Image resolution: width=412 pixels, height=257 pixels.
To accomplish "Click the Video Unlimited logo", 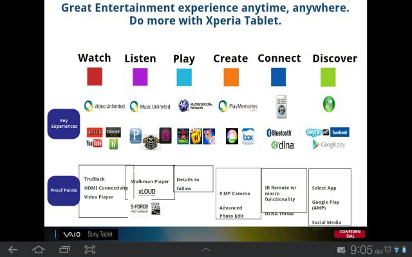I will 104,106.
